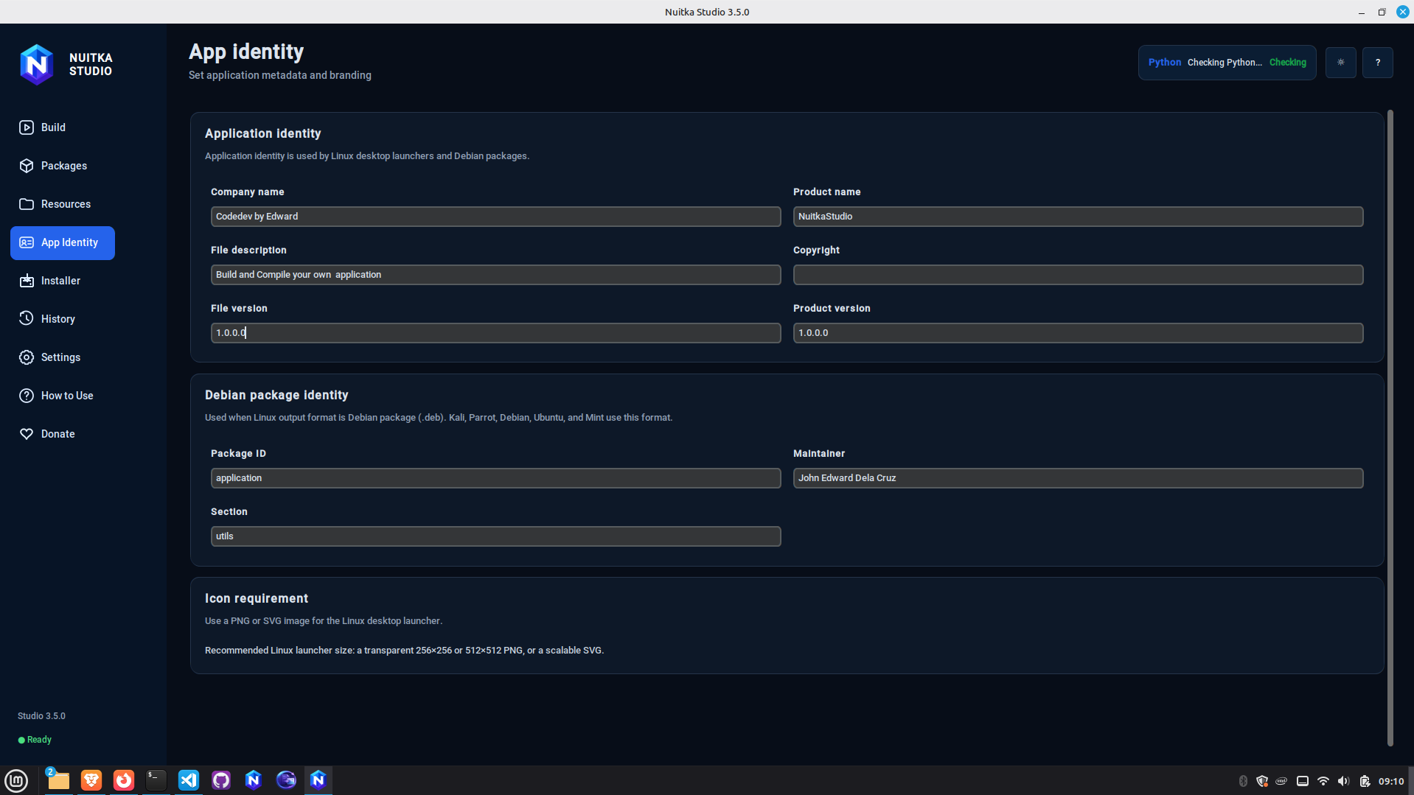
Task: Click into the Company name field
Action: [495, 217]
